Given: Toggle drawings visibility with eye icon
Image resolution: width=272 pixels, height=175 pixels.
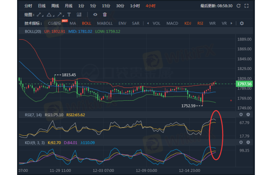Looking at the screenshot, I should (x=95, y=15).
